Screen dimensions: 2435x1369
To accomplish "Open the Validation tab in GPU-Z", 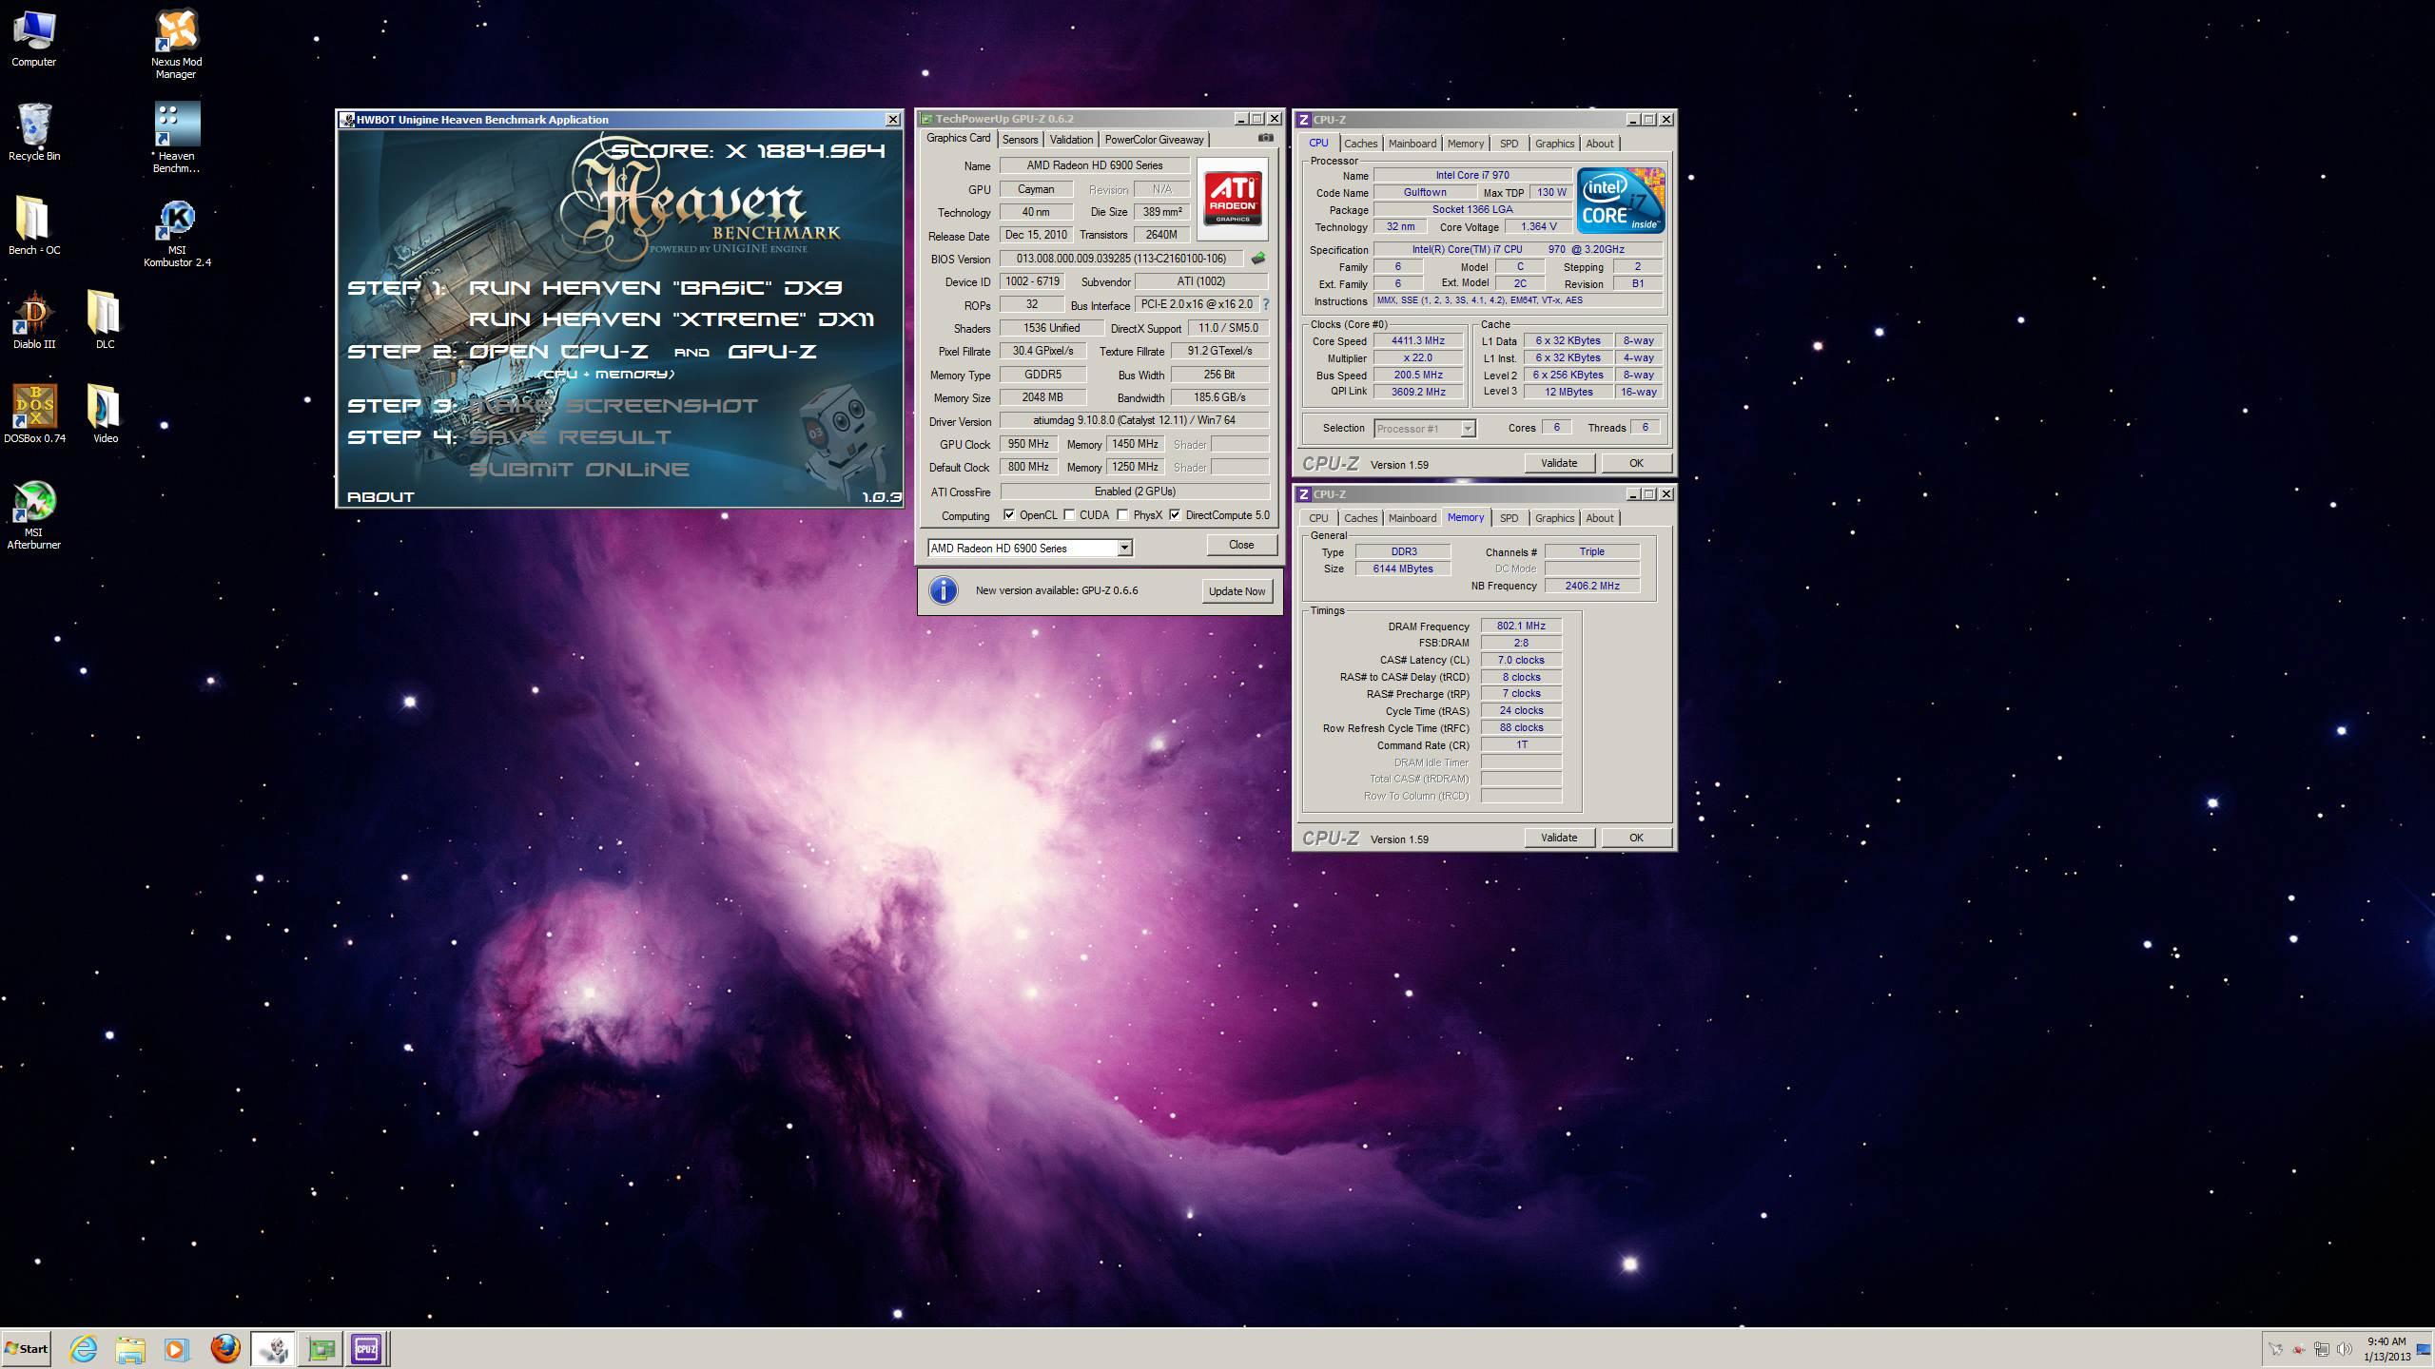I will coord(1071,140).
